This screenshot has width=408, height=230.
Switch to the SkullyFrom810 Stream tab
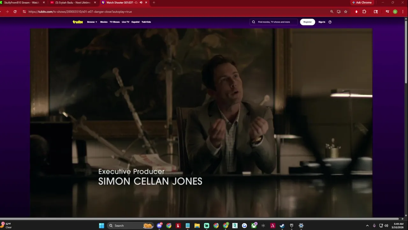(x=21, y=3)
